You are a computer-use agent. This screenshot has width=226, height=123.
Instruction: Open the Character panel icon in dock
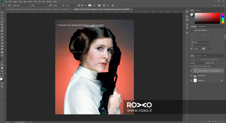pos(187,25)
